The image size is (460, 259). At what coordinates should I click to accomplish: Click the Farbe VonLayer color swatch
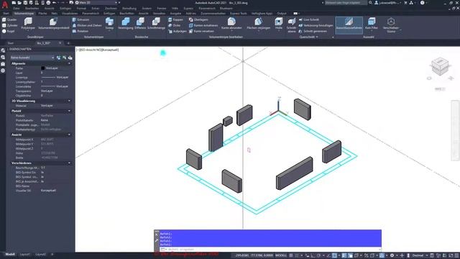coord(43,68)
